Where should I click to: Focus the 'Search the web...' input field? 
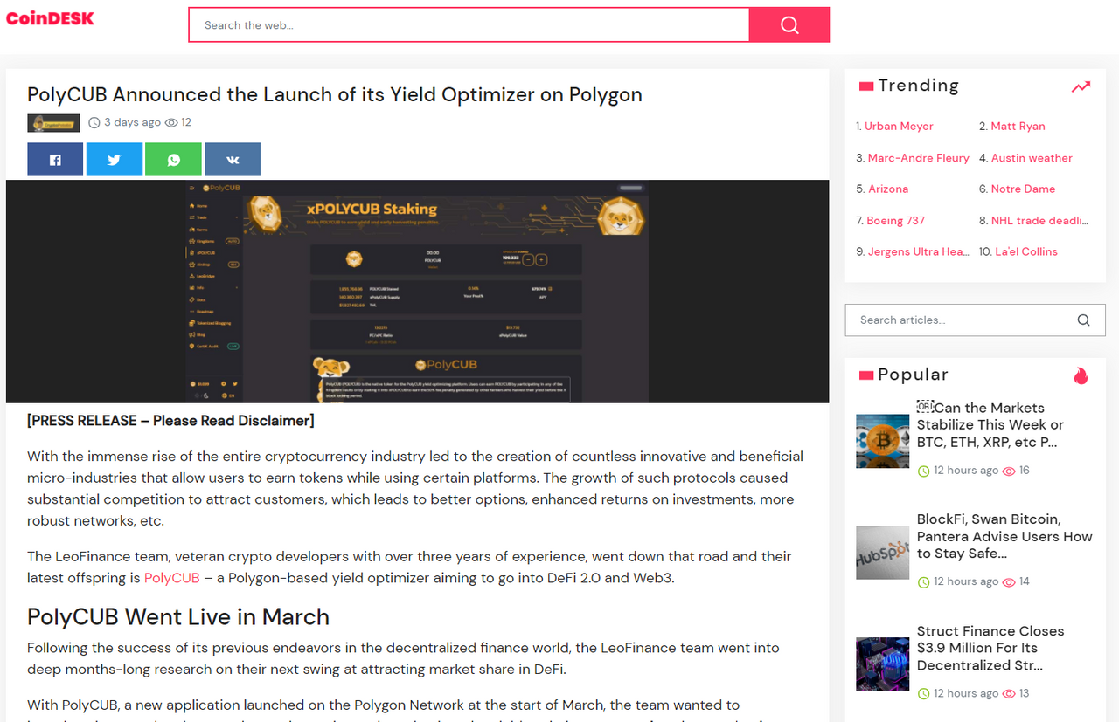(469, 25)
